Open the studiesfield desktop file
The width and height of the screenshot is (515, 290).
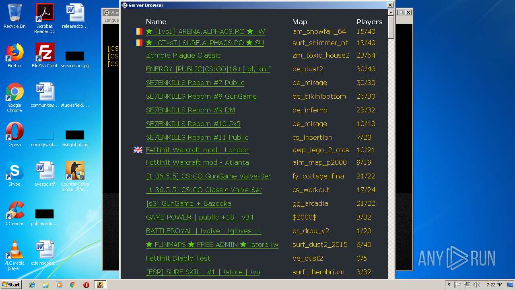pos(75,99)
